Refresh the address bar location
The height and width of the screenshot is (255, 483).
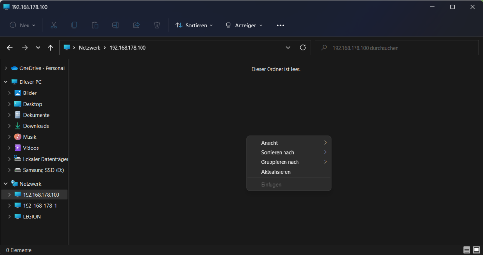(x=303, y=47)
